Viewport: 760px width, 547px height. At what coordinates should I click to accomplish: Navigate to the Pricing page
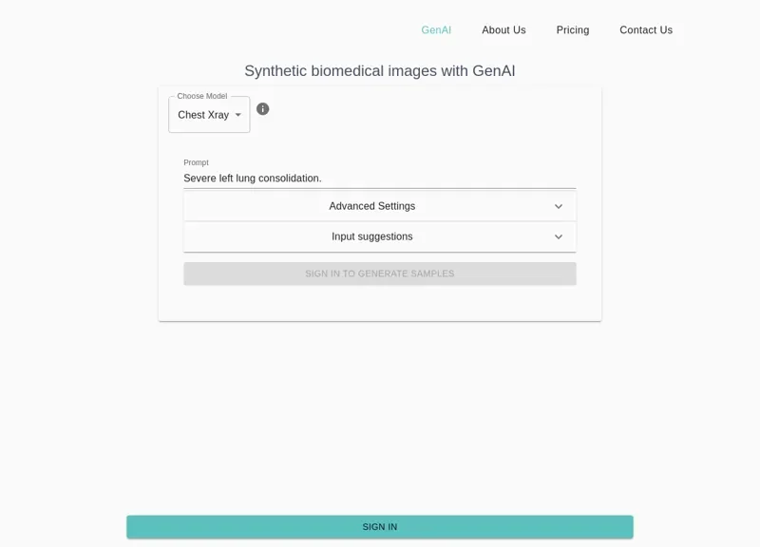point(573,30)
